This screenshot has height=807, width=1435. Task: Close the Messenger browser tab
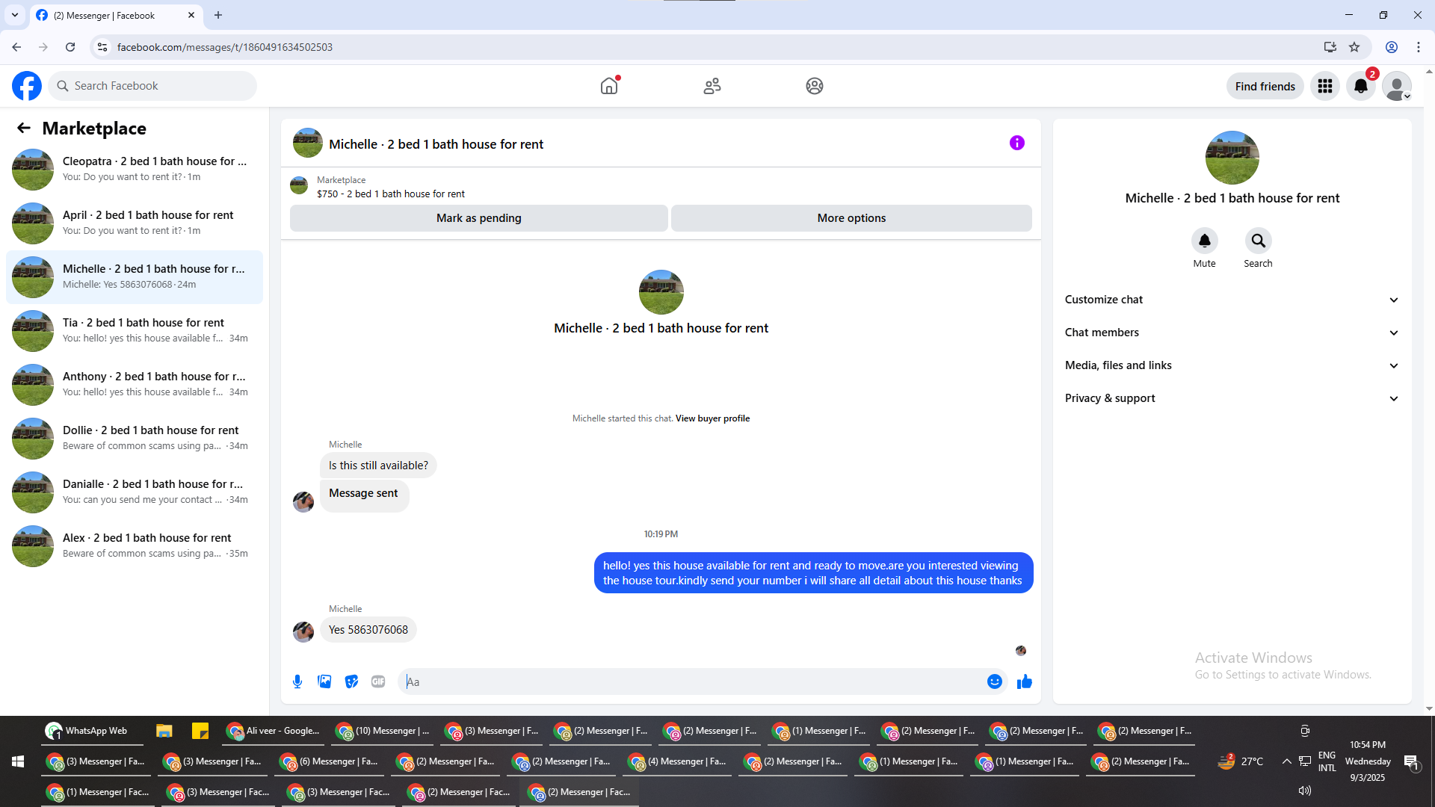191,15
